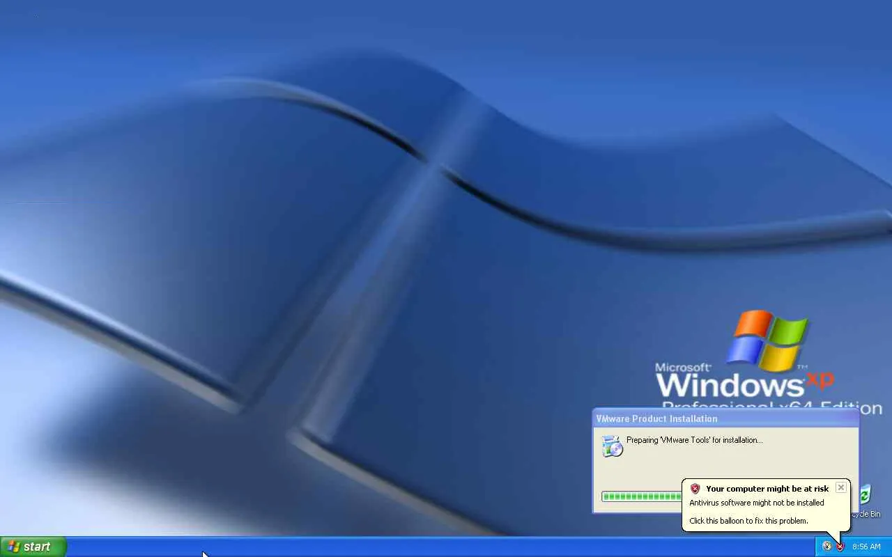Click "Preparing 'VMware Tools' for installation" text

[x=694, y=440]
